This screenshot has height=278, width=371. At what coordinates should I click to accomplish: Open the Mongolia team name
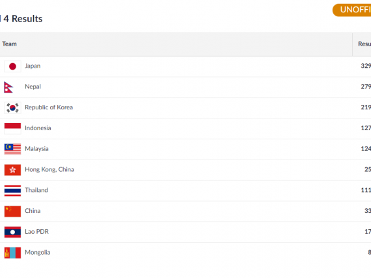pos(38,253)
